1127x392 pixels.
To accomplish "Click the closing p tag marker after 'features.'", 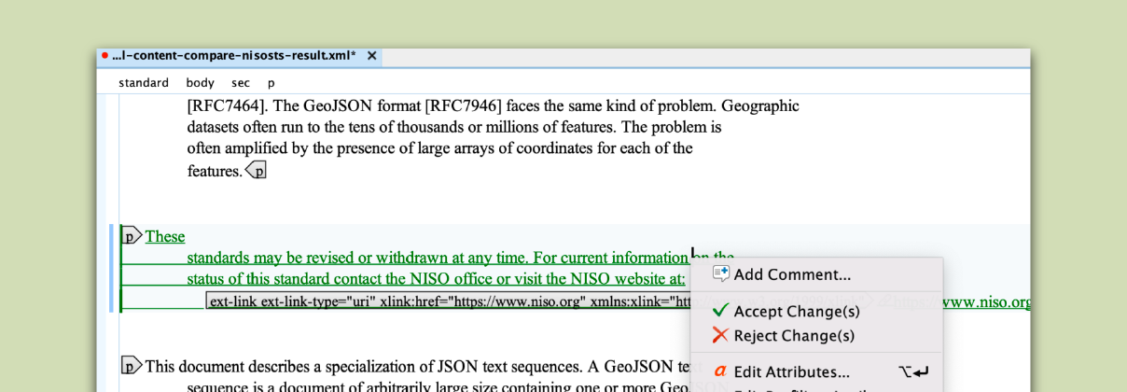I will 256,171.
